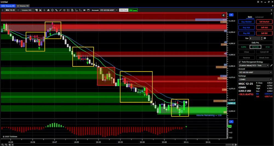Switch to GC Volume 150 tab
The image size is (274, 146).
(23, 6)
